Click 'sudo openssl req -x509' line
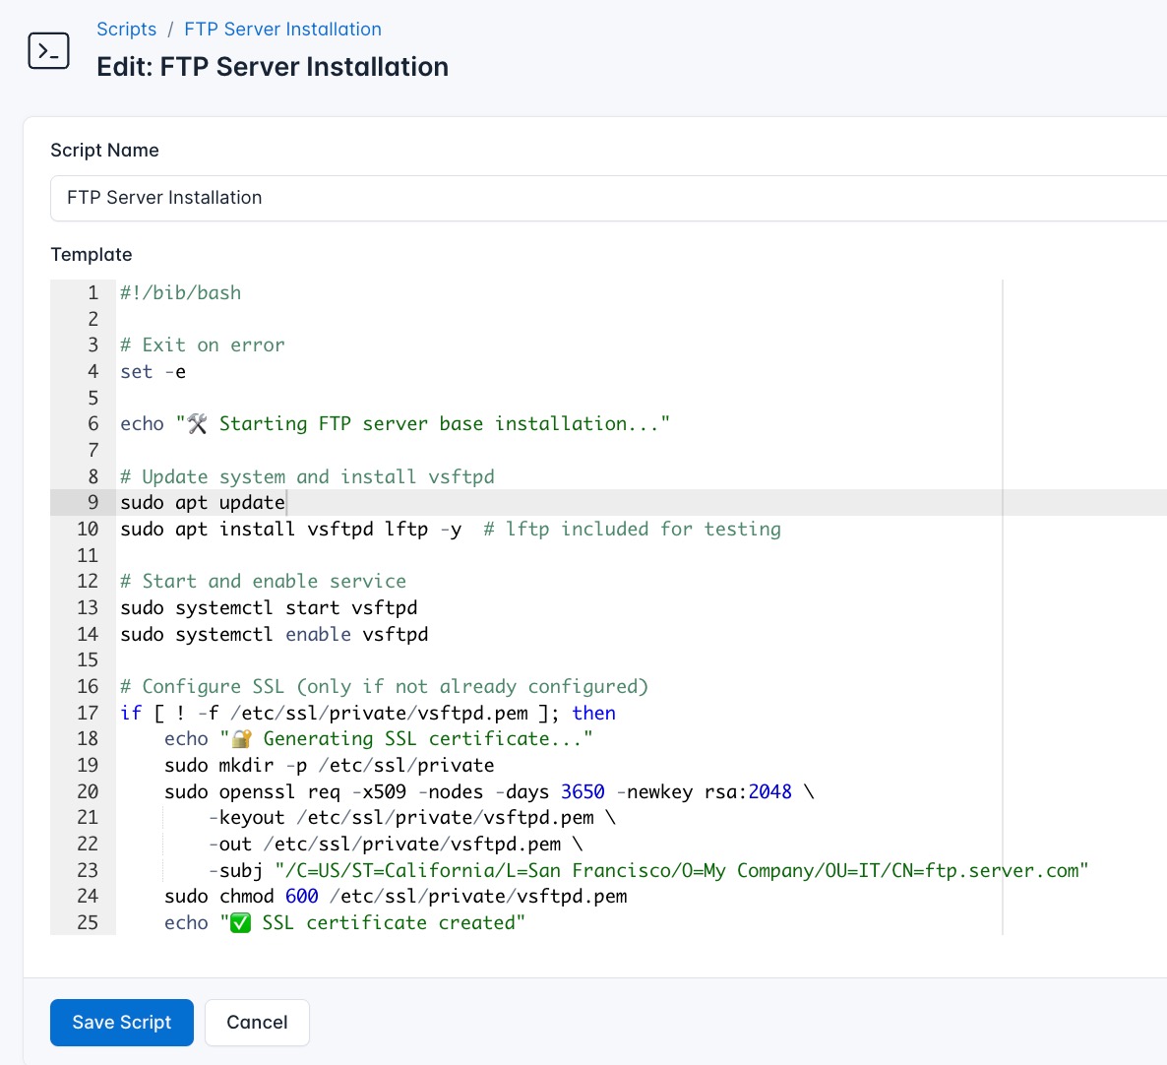 490,792
